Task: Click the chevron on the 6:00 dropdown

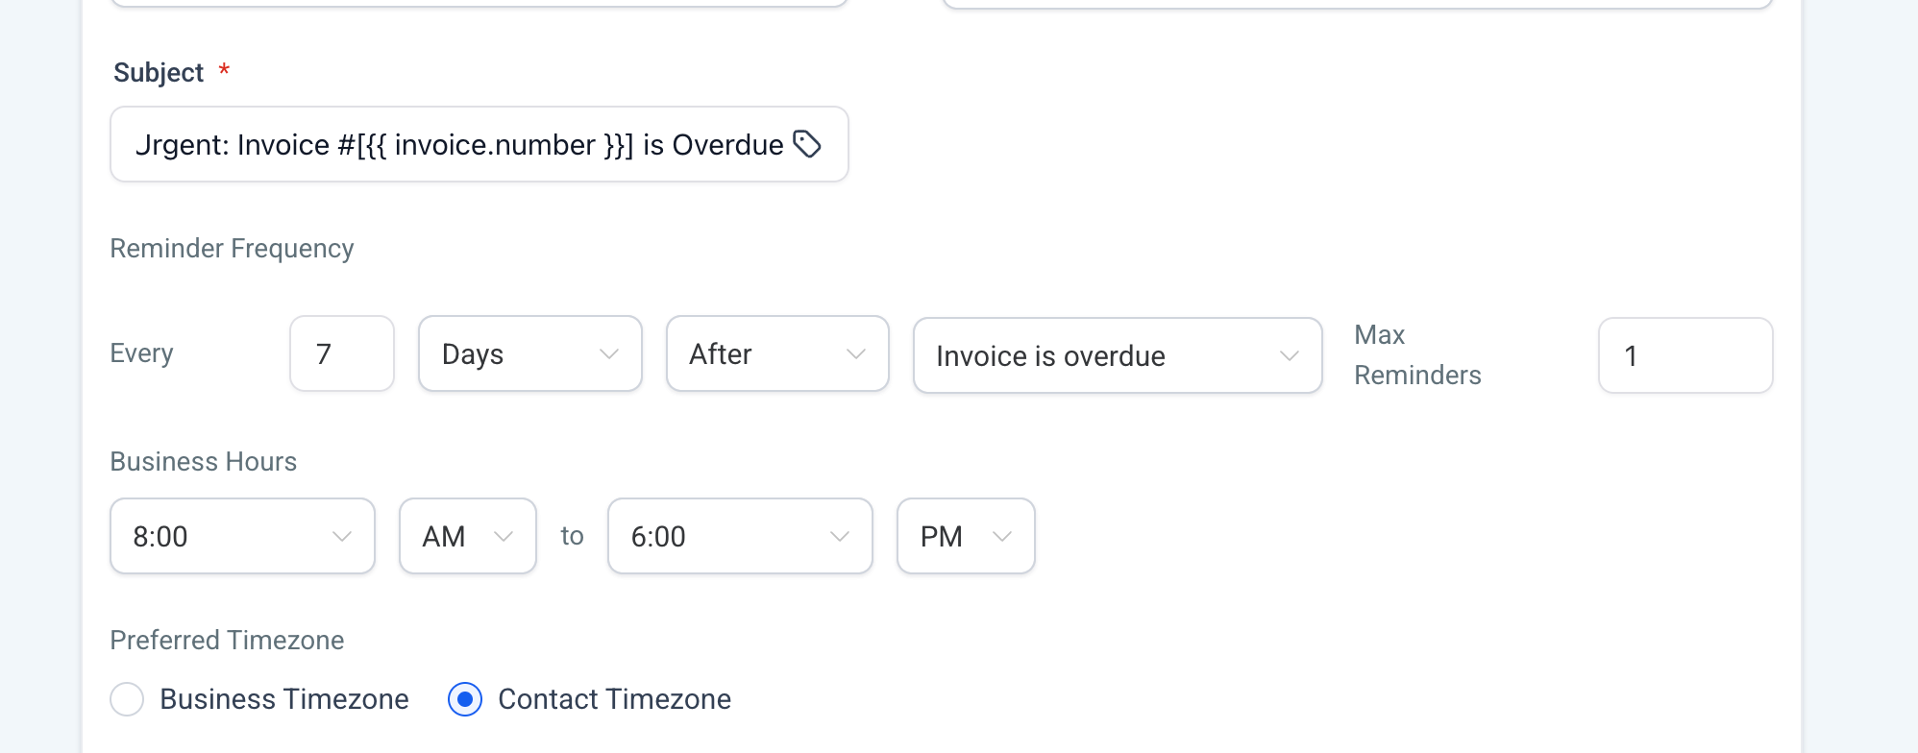Action: tap(840, 536)
